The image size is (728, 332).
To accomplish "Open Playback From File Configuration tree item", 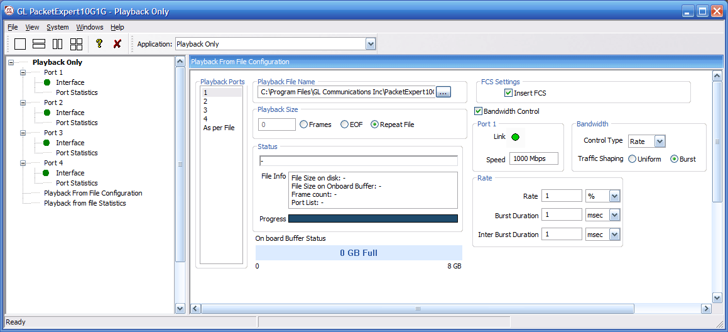I will click(93, 193).
